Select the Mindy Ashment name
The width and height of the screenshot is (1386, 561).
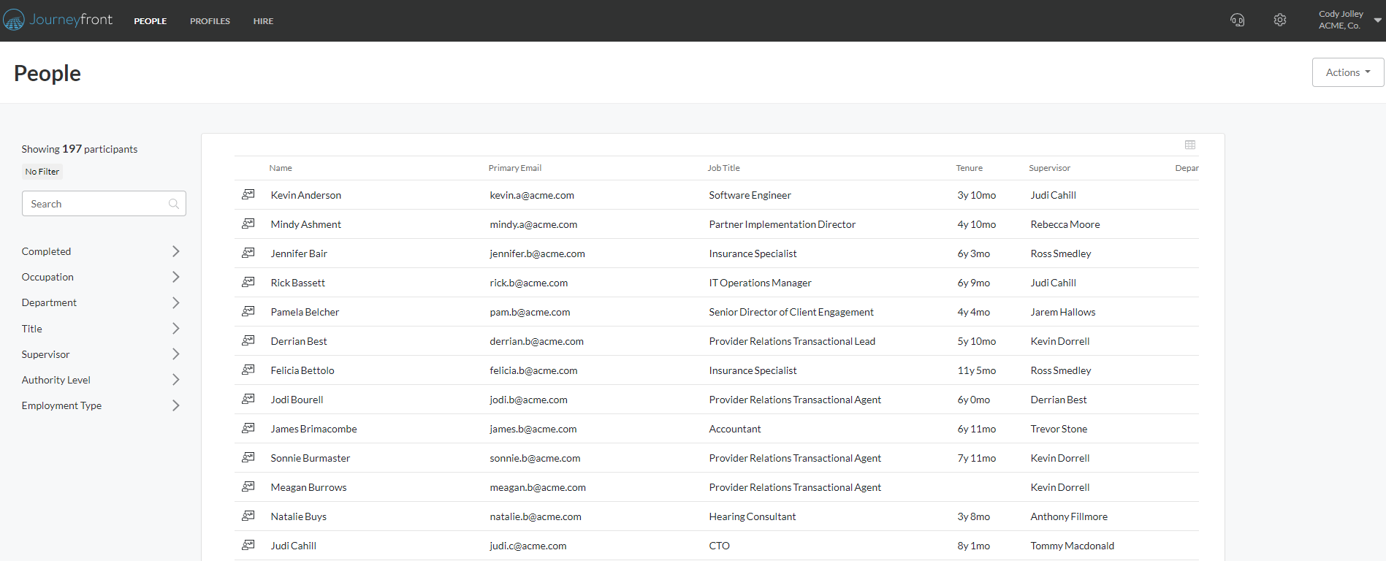click(306, 224)
